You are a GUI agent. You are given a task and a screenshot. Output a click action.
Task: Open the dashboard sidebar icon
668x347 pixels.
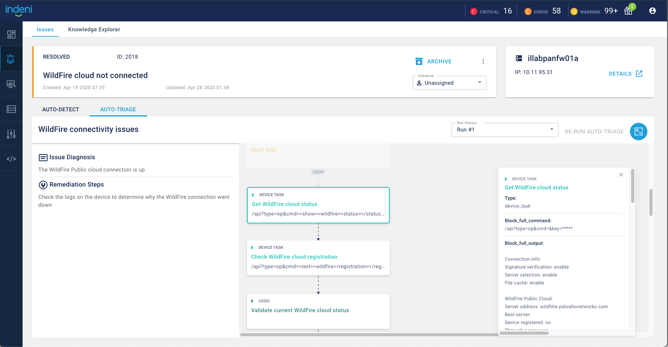tap(11, 34)
